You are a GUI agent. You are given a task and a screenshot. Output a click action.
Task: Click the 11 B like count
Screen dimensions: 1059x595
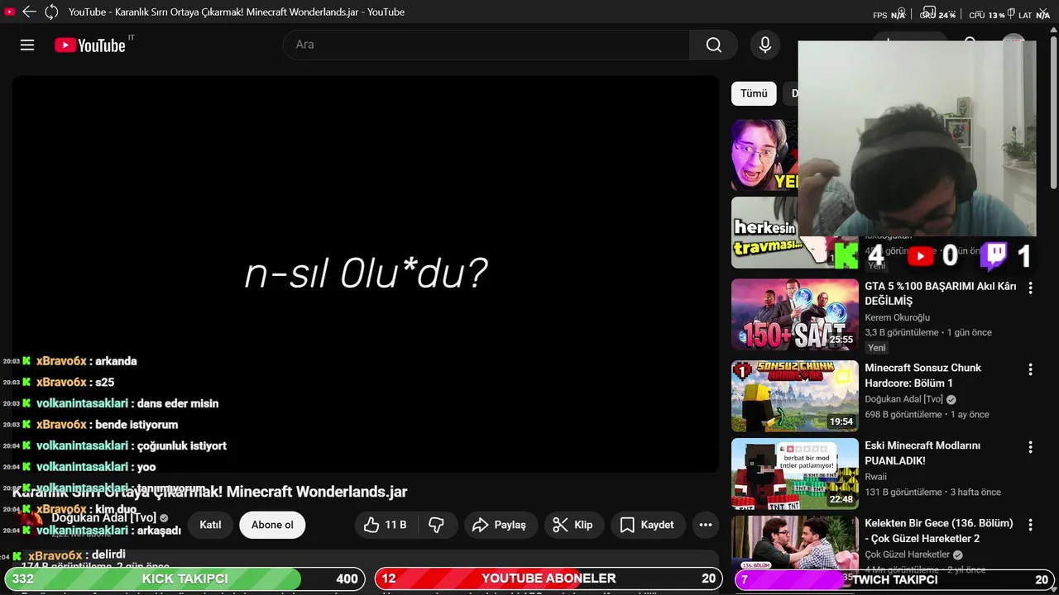click(x=395, y=525)
